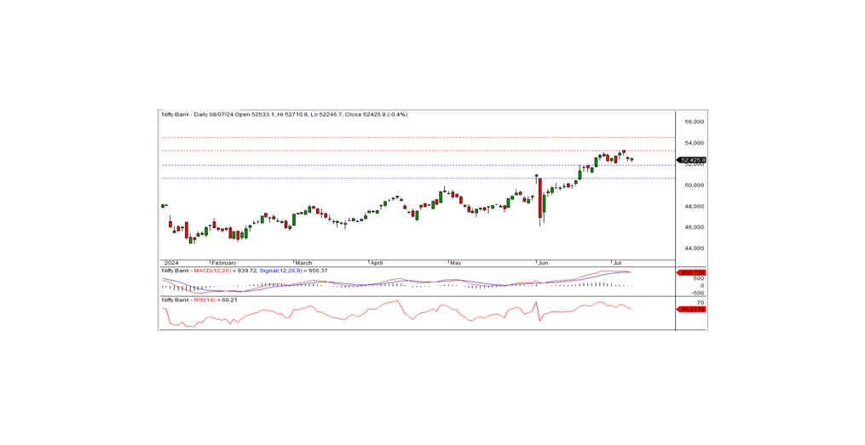Click the 48,000 price axis label
865x445 pixels.
click(694, 206)
